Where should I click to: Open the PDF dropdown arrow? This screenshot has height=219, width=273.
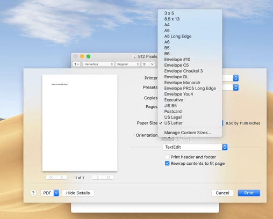(x=56, y=193)
